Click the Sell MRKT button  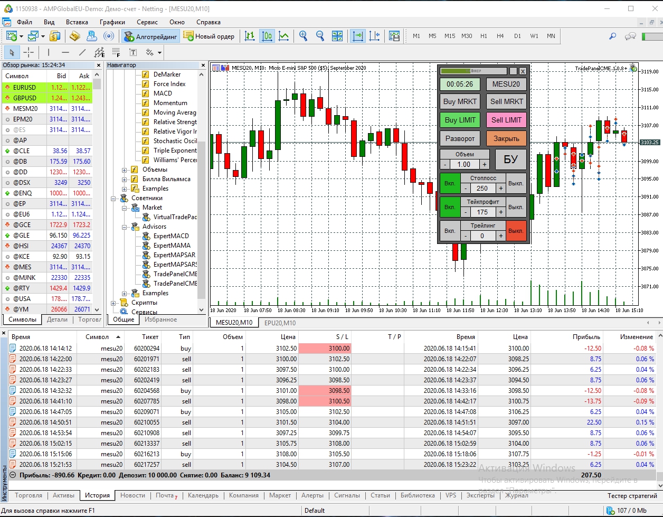(507, 101)
